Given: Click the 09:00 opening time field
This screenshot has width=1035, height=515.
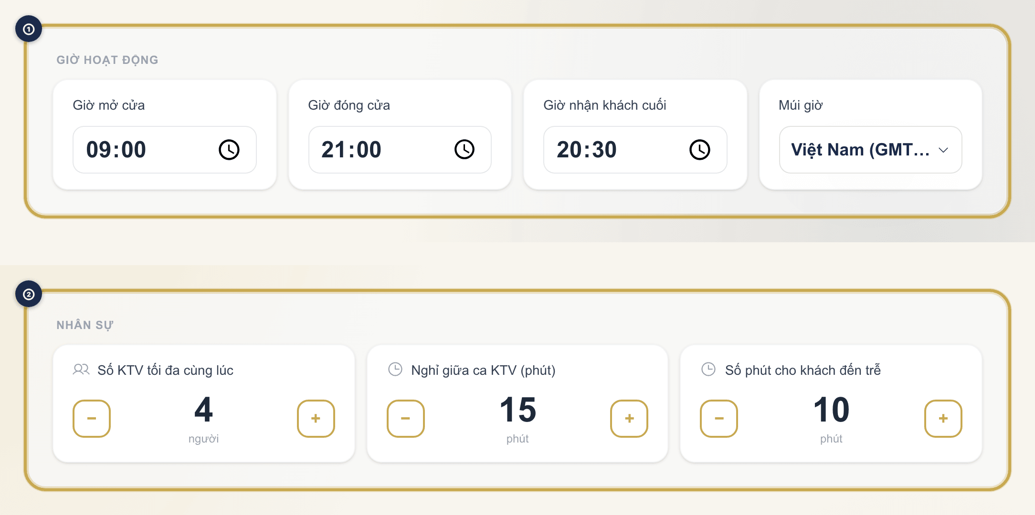Looking at the screenshot, I should tap(165, 150).
